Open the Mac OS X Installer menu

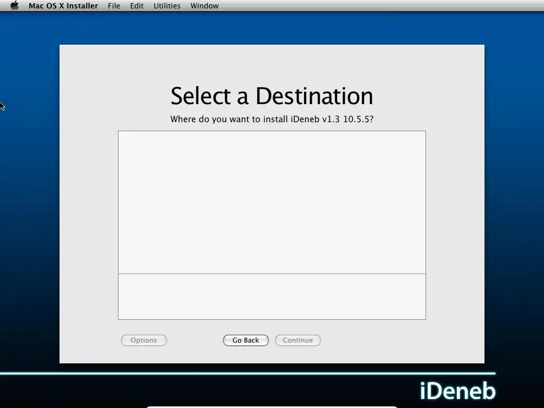tap(63, 6)
